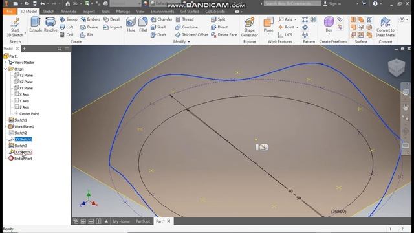Choose the Loft command

click(x=67, y=27)
